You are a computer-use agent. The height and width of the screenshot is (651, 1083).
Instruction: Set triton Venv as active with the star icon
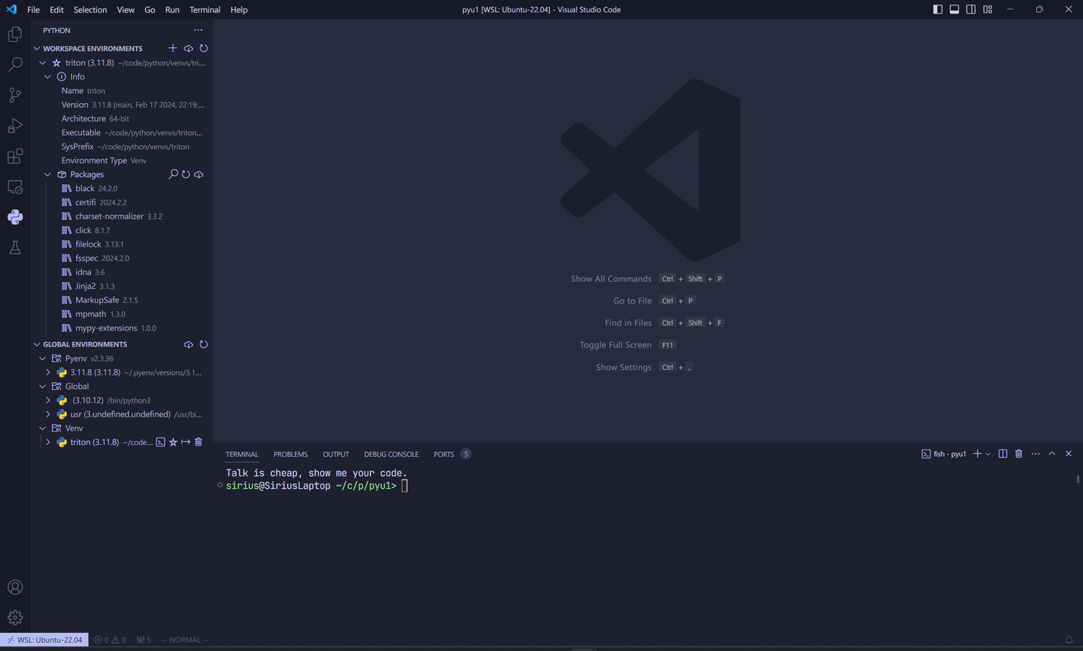click(x=173, y=442)
